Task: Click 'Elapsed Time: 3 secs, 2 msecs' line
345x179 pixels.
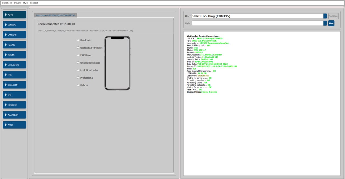Action: (202, 92)
